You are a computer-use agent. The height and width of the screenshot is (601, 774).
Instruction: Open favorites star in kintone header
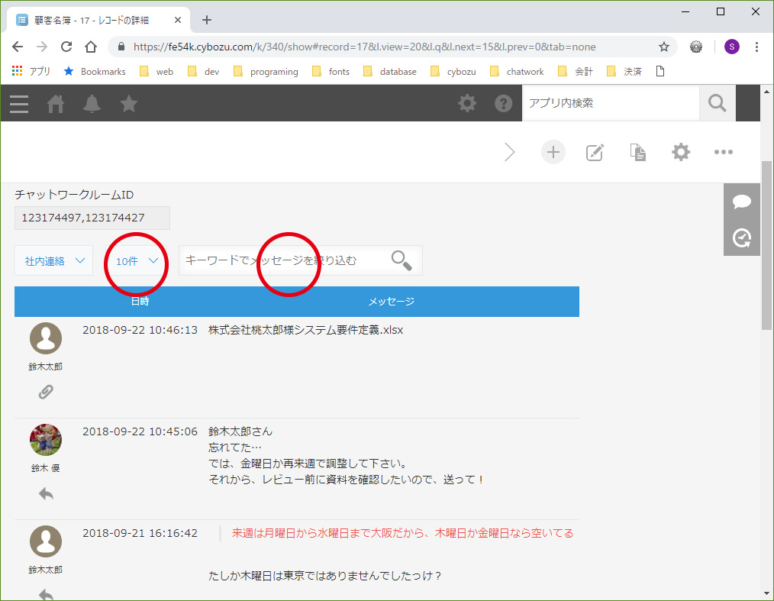(x=128, y=103)
